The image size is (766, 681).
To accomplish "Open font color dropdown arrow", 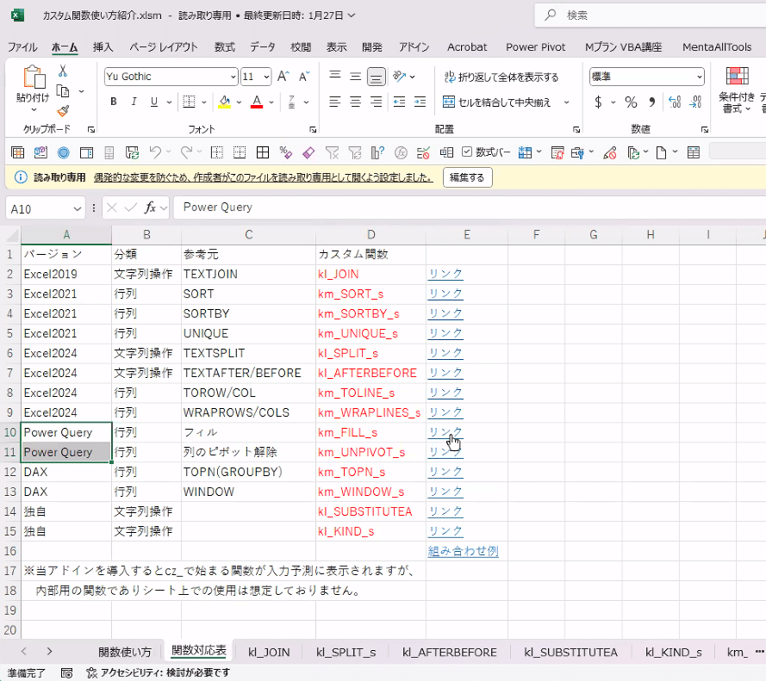I will 271,102.
